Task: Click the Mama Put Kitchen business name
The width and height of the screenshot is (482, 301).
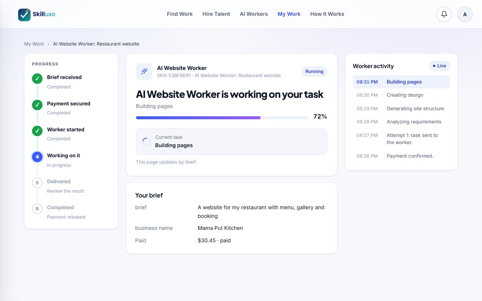Action: pyautogui.click(x=220, y=228)
